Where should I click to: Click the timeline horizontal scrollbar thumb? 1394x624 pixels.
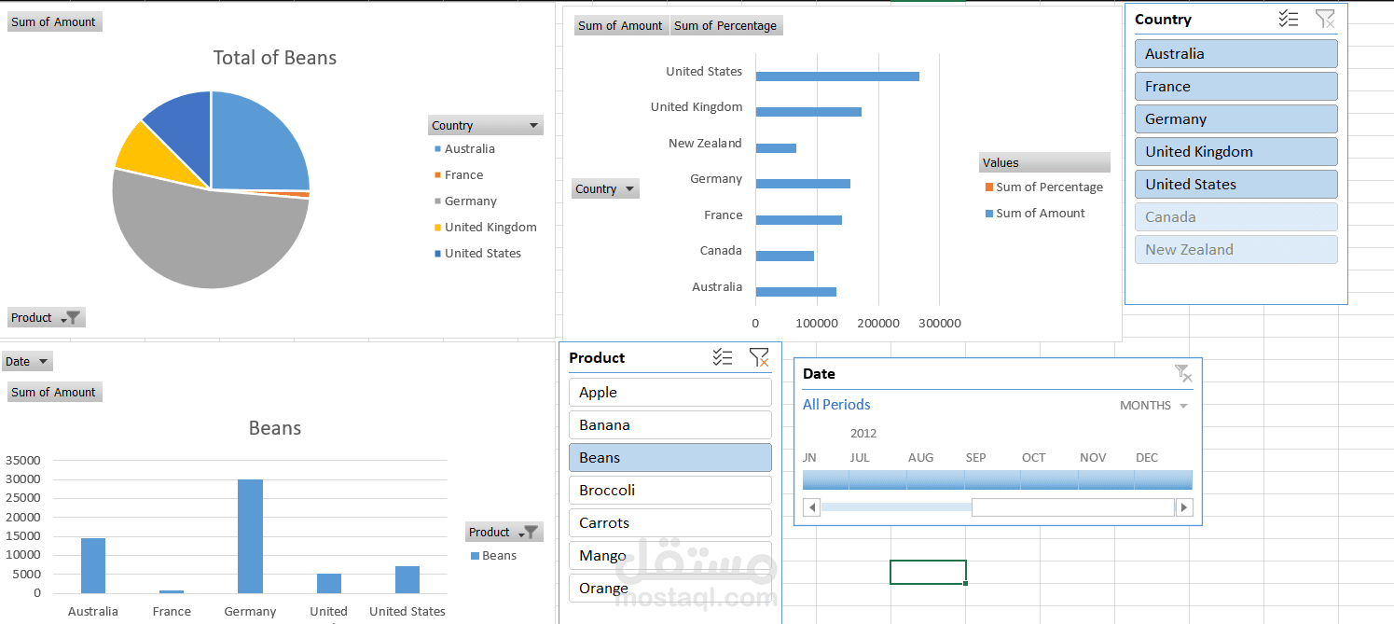tap(1072, 507)
